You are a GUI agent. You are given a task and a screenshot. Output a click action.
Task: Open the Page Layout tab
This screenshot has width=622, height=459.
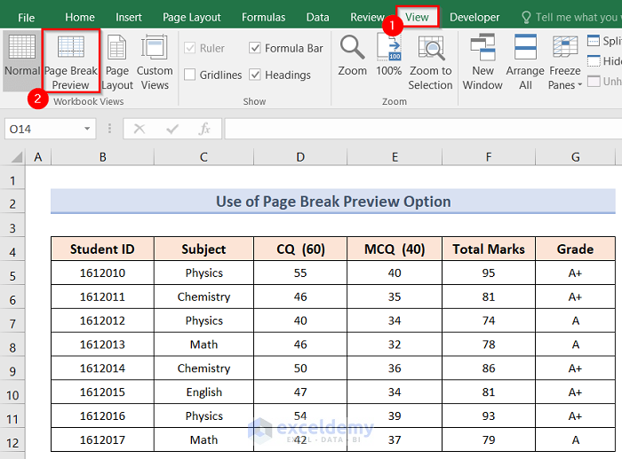coord(192,18)
